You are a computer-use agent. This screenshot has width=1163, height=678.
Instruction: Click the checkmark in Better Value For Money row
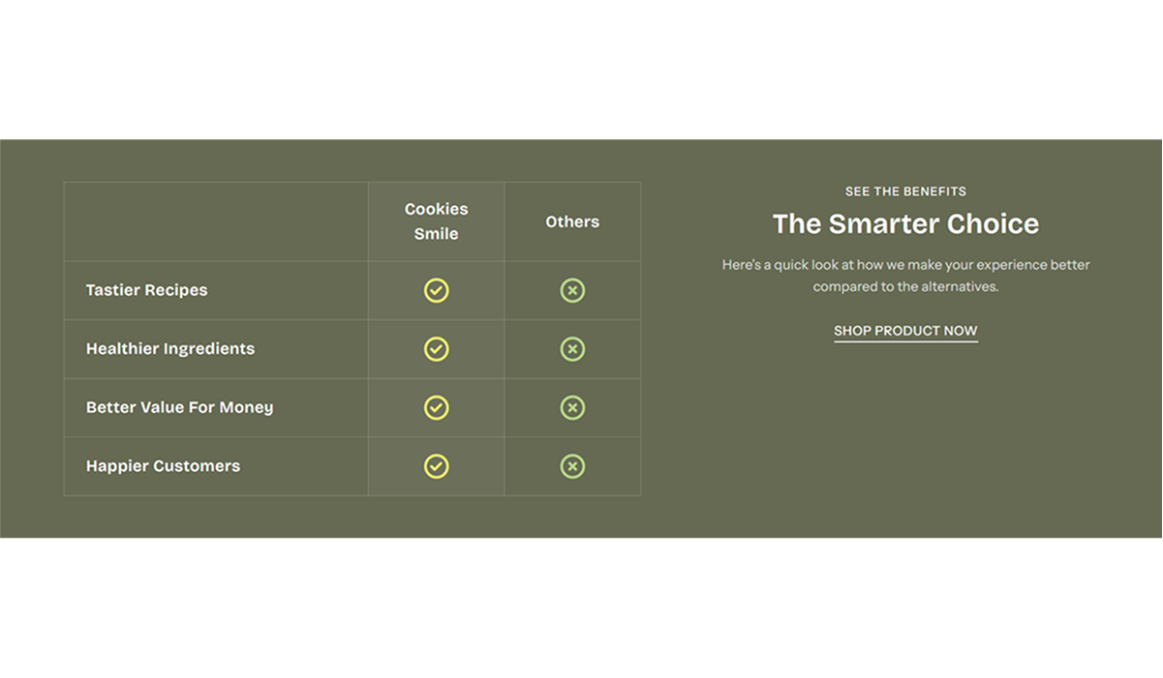click(437, 407)
